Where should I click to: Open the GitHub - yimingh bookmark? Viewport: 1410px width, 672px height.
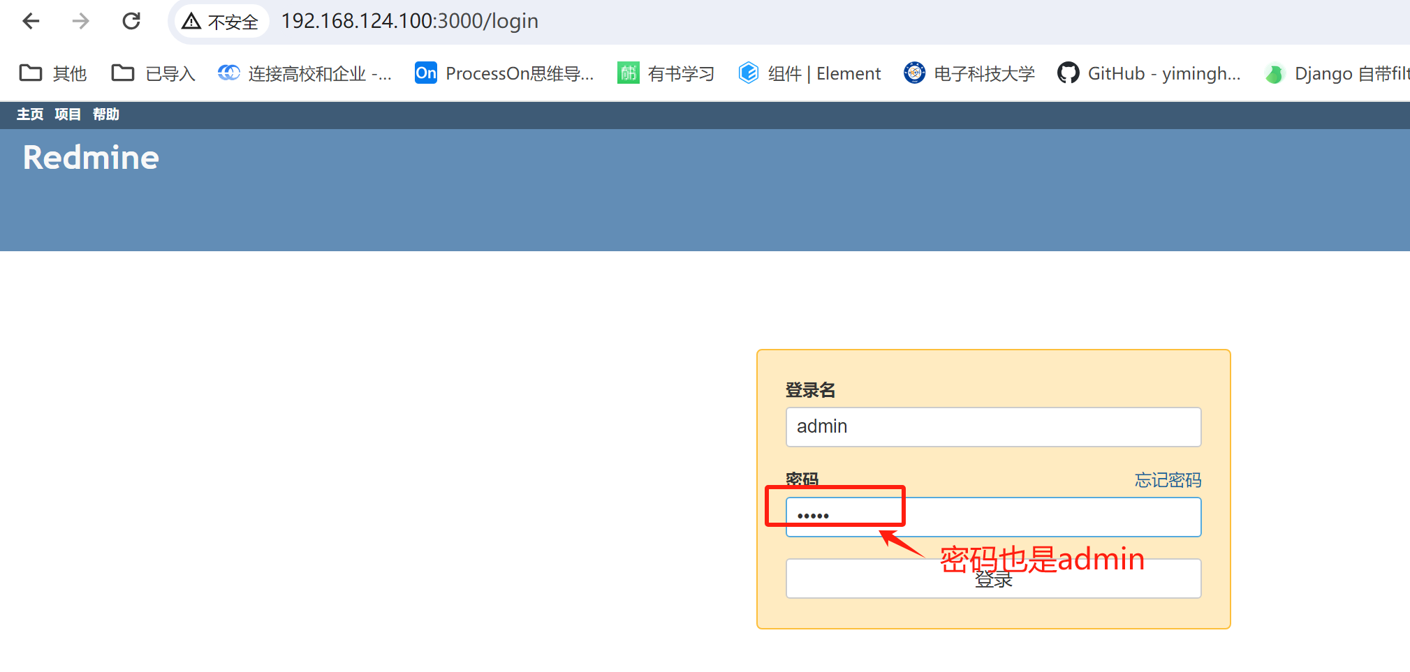pyautogui.click(x=1149, y=73)
